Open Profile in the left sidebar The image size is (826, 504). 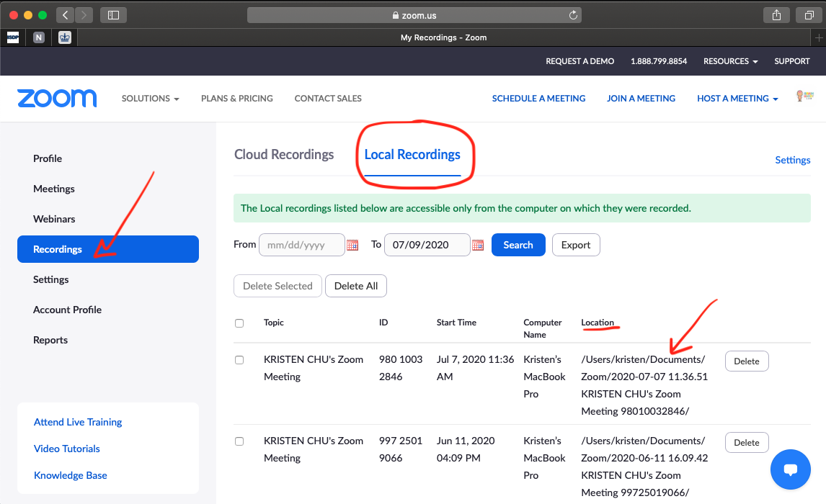point(48,158)
